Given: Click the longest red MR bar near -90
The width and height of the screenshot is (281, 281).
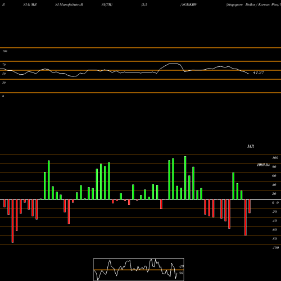Looking at the screenshot, I should 12,221.
